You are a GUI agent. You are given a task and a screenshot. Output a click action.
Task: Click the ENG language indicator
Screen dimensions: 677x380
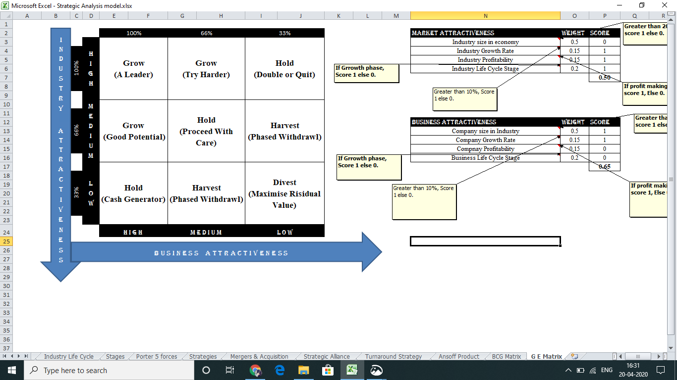click(606, 370)
